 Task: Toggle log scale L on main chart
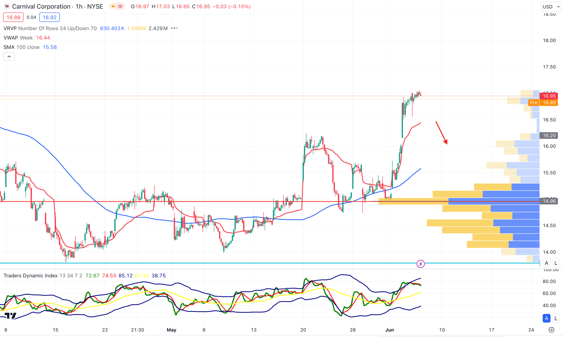point(556,263)
